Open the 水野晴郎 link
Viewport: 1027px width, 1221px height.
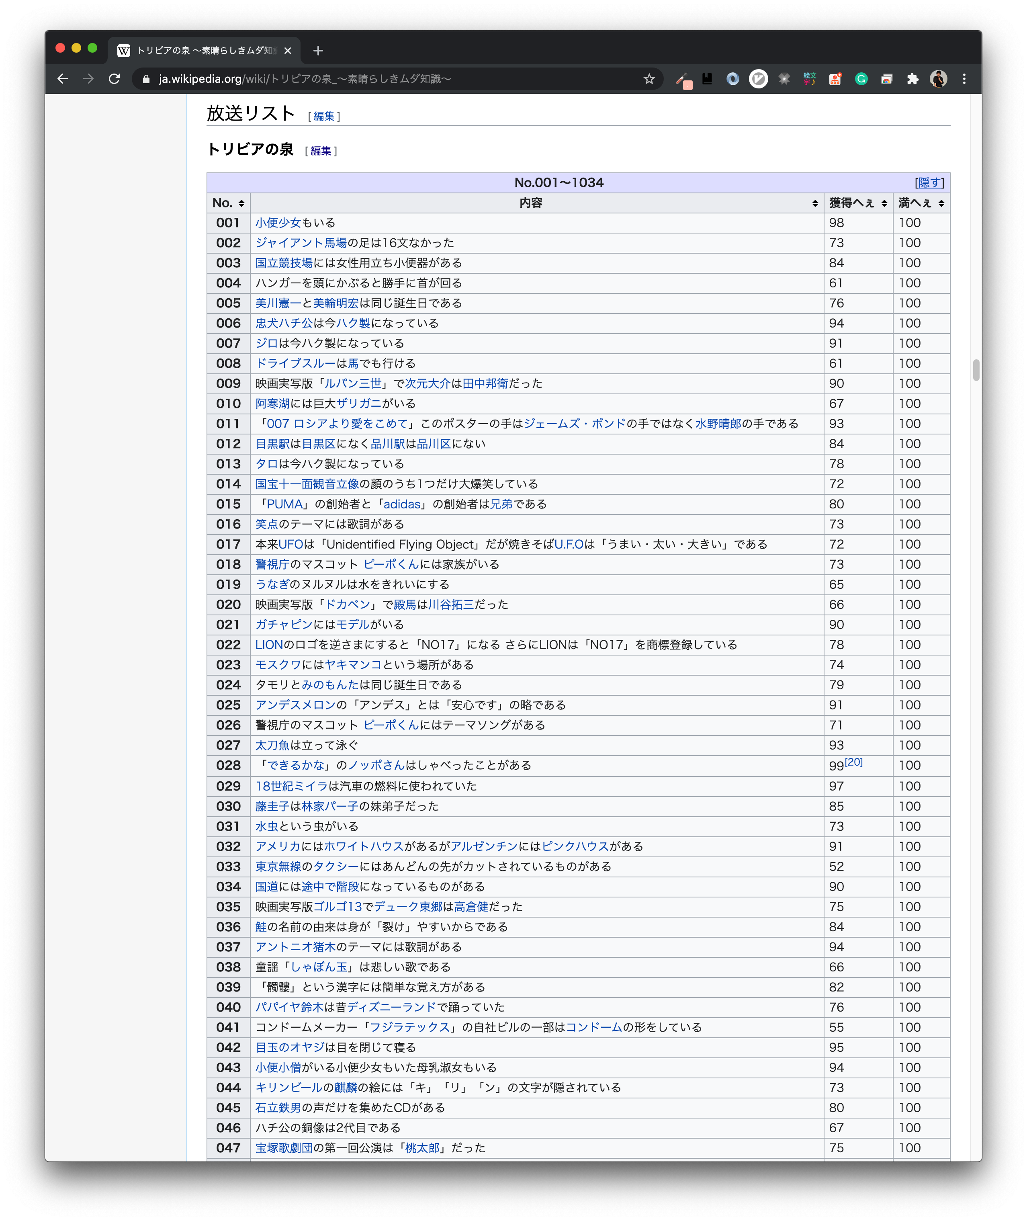[718, 424]
